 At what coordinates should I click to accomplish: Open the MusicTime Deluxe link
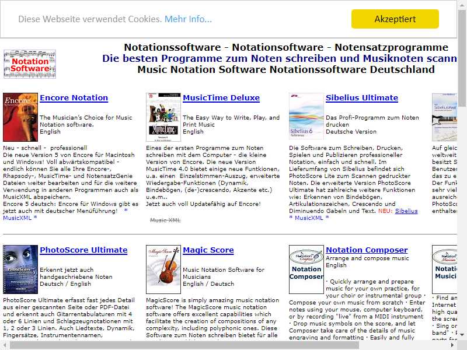click(221, 97)
